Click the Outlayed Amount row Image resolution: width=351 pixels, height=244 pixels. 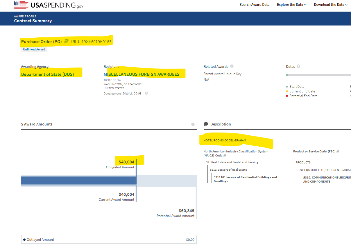(109, 240)
